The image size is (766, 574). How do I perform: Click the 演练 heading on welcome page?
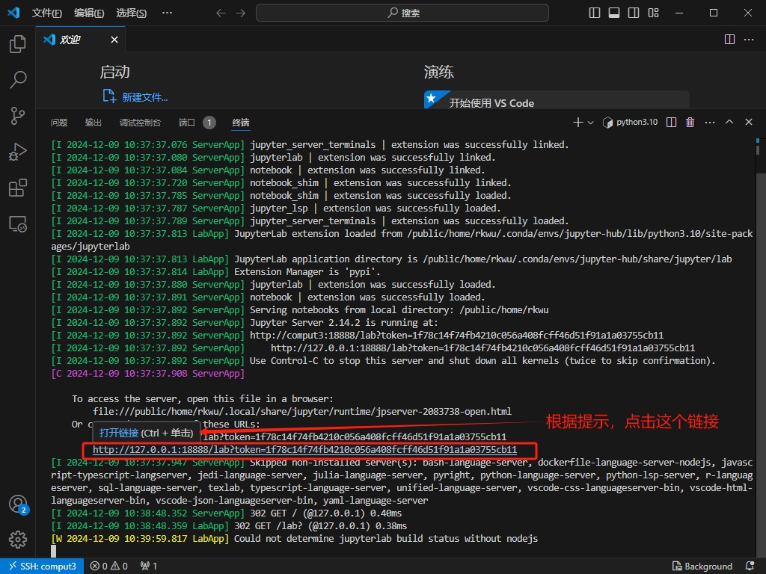pyautogui.click(x=438, y=72)
